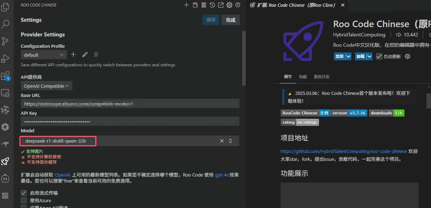Click the 保存 button in Provider Settings

click(x=211, y=20)
